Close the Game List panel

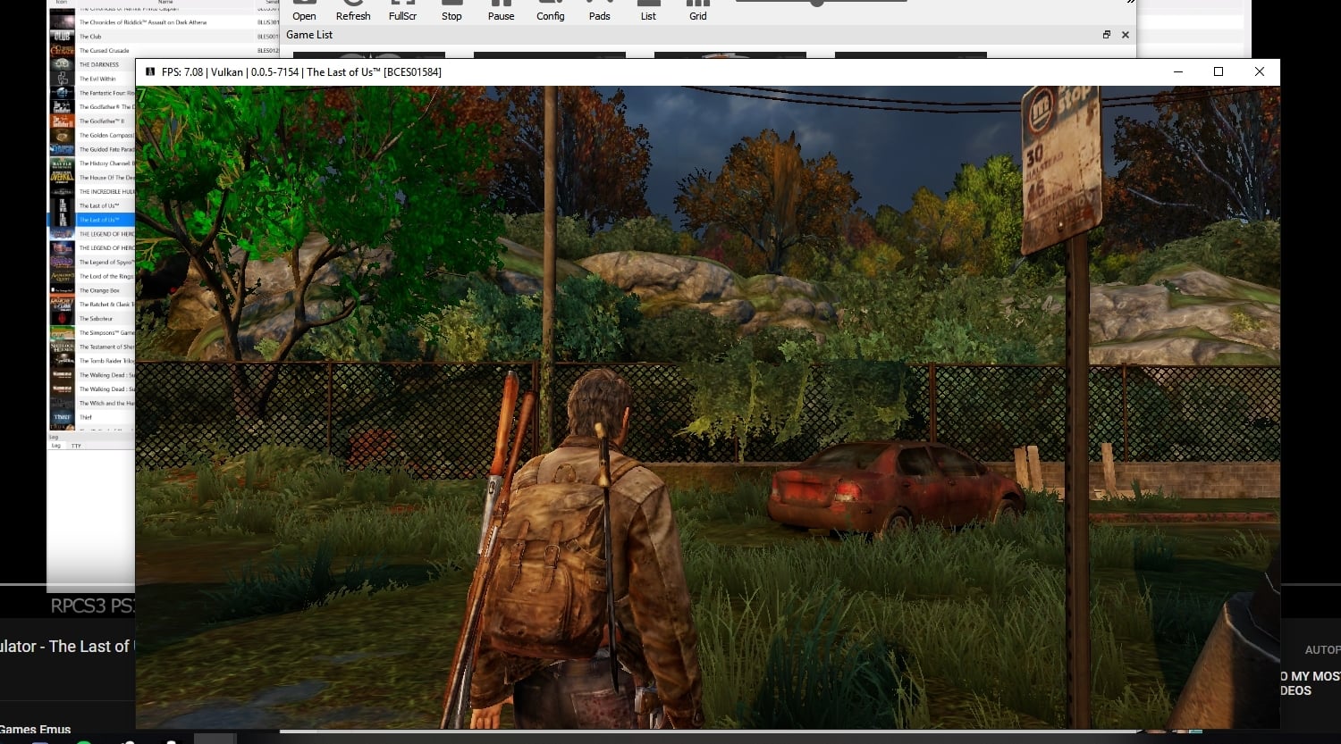(1126, 35)
